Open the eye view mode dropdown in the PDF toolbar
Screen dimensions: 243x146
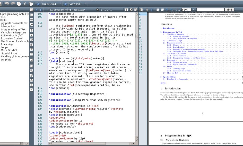178,10
